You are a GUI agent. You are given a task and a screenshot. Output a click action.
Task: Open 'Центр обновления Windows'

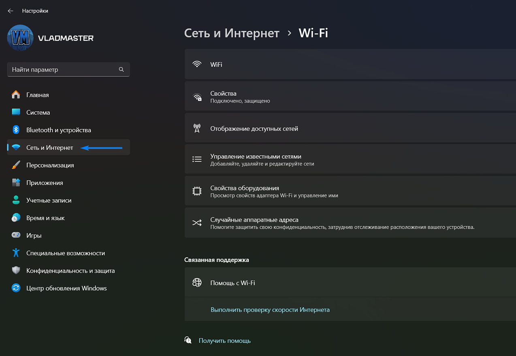coord(66,288)
